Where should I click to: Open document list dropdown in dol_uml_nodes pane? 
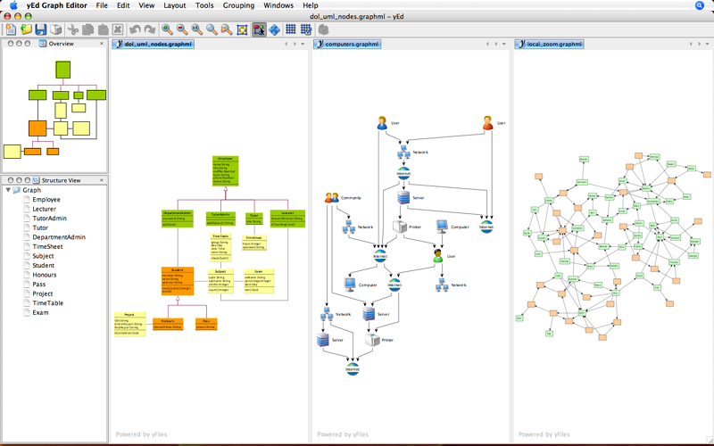[304, 44]
